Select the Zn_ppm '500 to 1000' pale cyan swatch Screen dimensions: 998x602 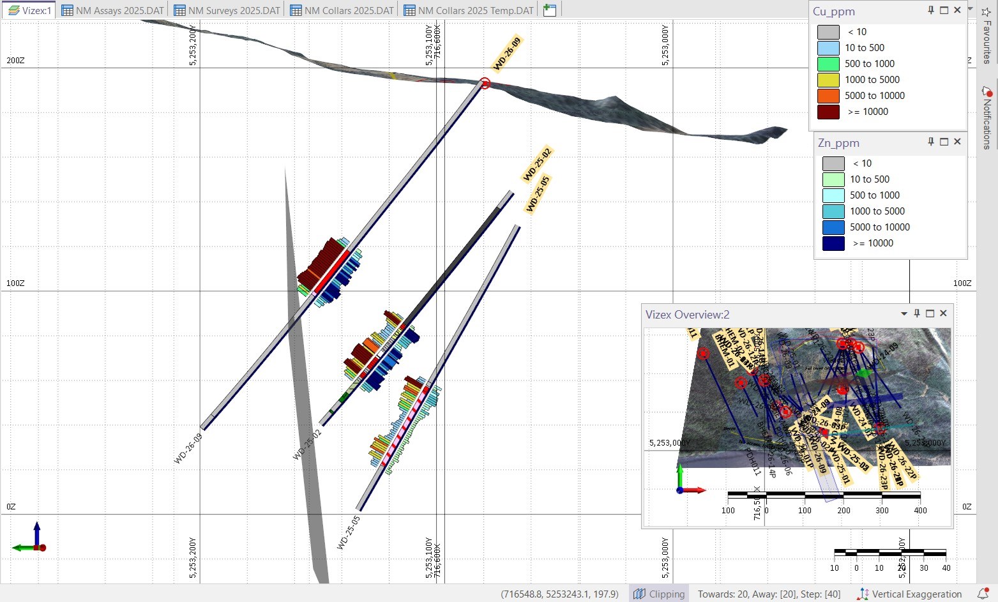tap(833, 195)
